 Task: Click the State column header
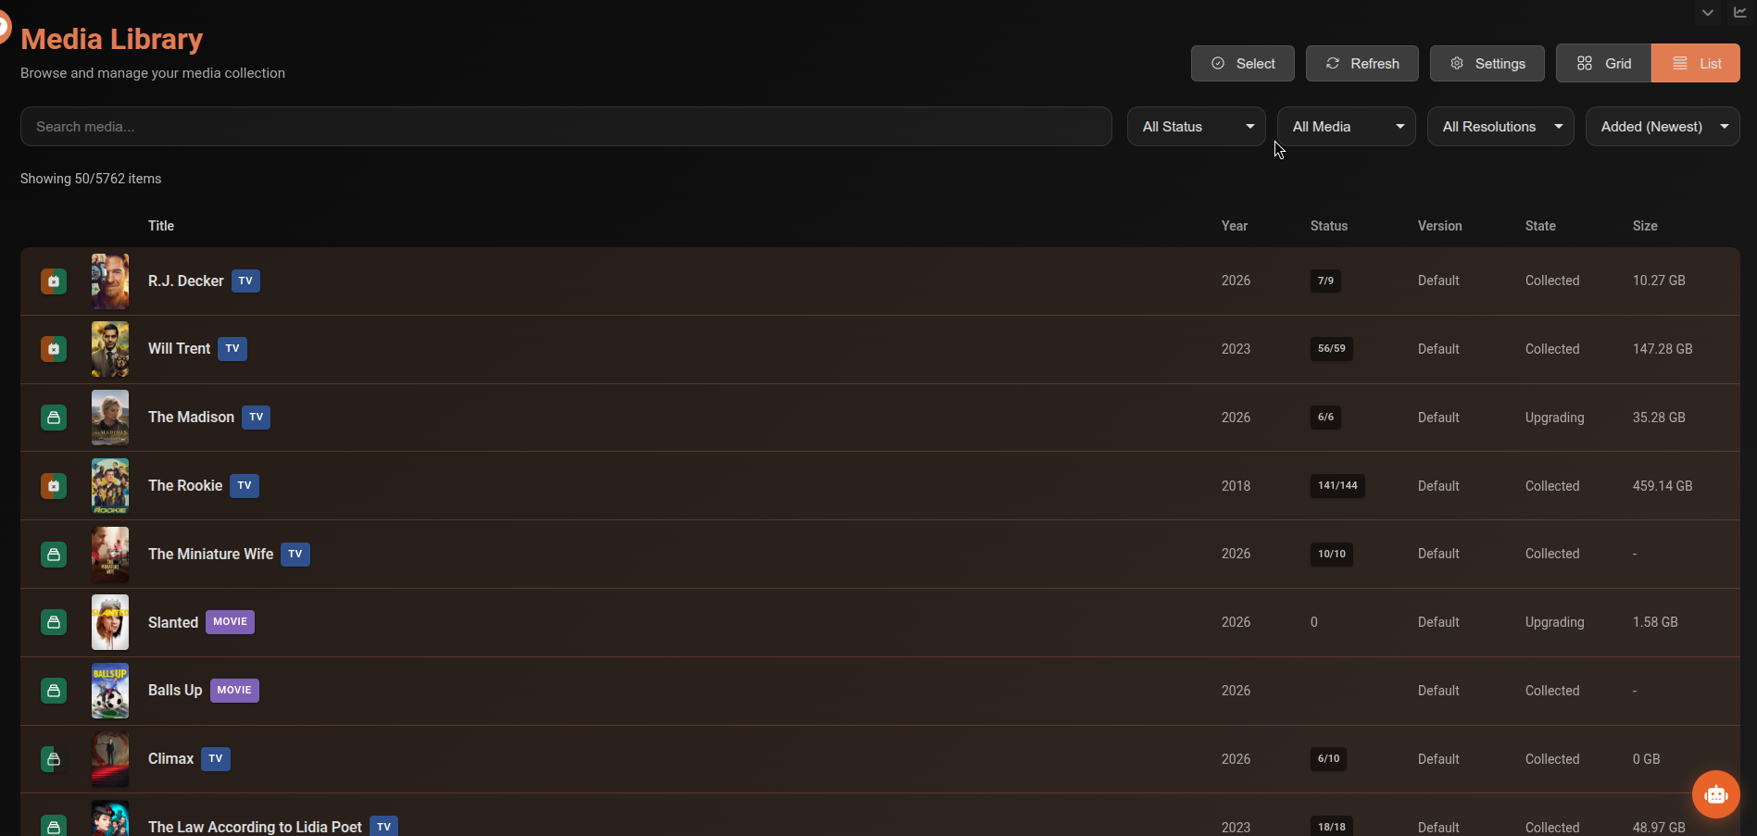click(1540, 226)
